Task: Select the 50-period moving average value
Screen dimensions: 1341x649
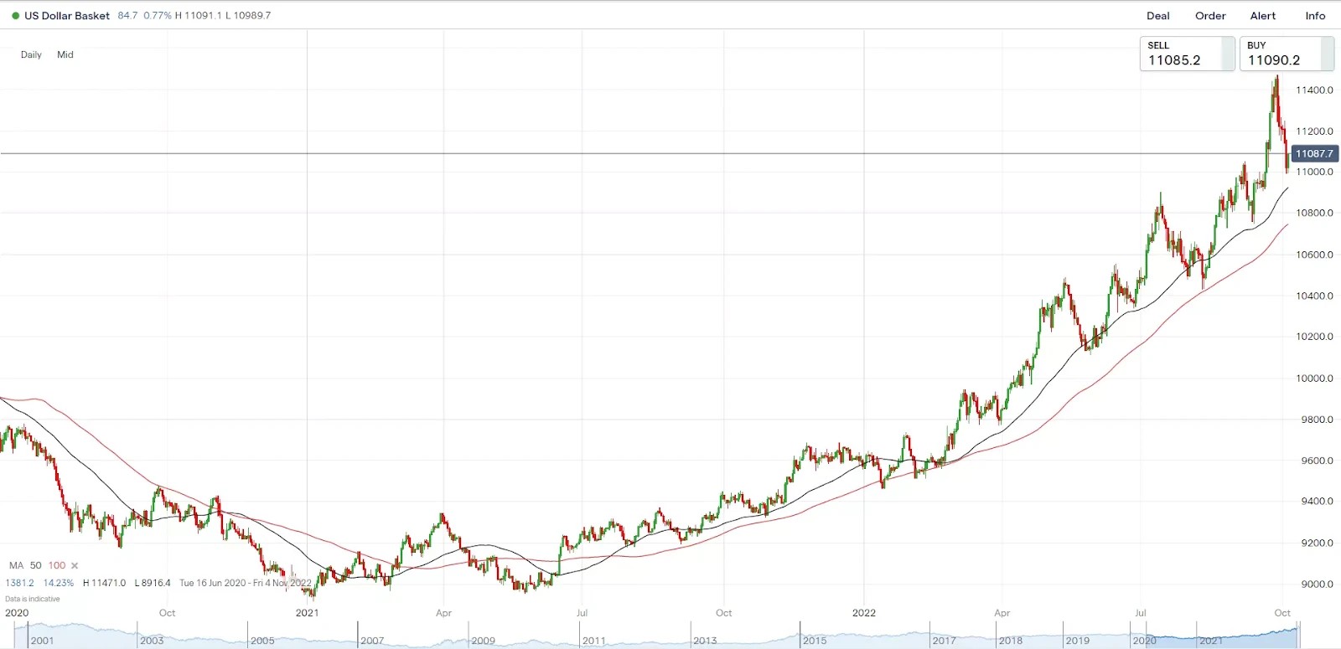Action: [x=36, y=566]
